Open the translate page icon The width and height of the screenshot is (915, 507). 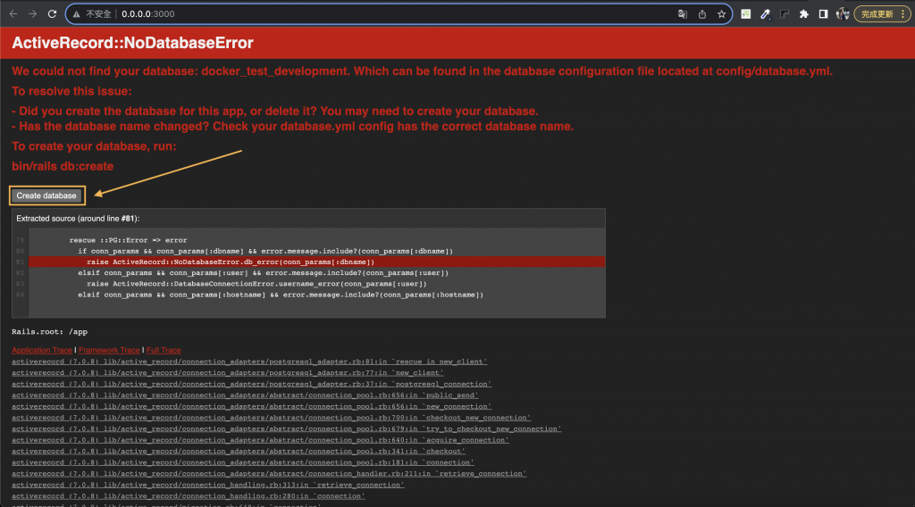(x=682, y=14)
